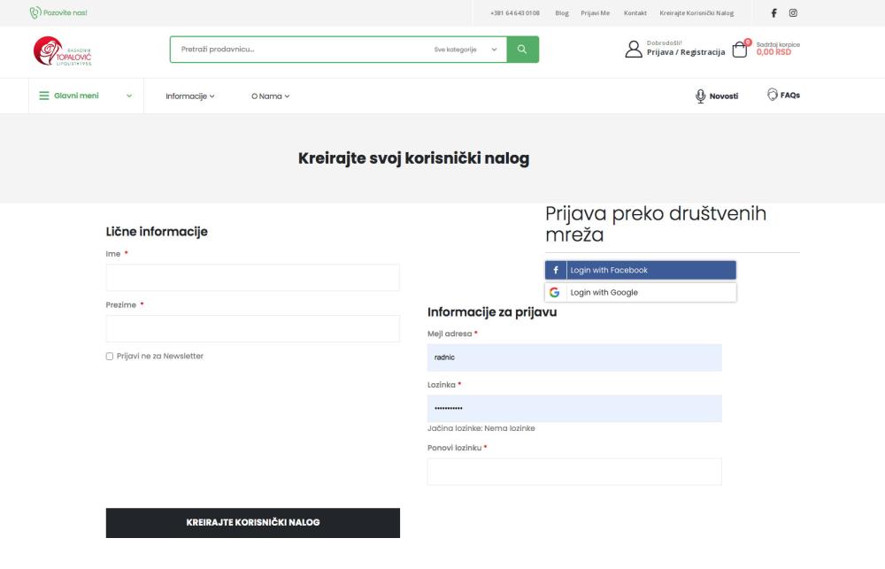Open the Instagram icon in top bar

pyautogui.click(x=792, y=12)
